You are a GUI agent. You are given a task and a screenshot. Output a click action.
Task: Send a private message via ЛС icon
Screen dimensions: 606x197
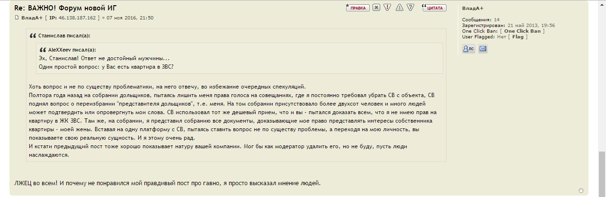coord(468,48)
